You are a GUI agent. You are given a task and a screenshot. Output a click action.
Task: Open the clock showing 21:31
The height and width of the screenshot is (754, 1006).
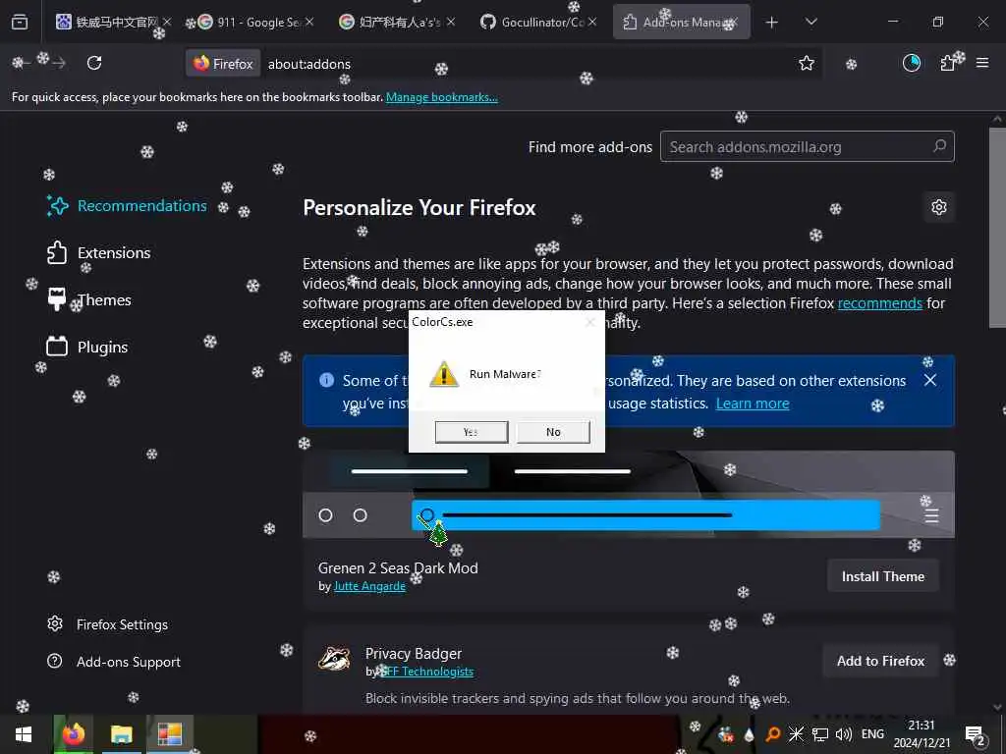922,734
